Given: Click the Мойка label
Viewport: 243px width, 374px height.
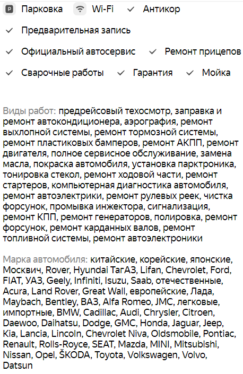Looking at the screenshot, I should coord(216,73).
